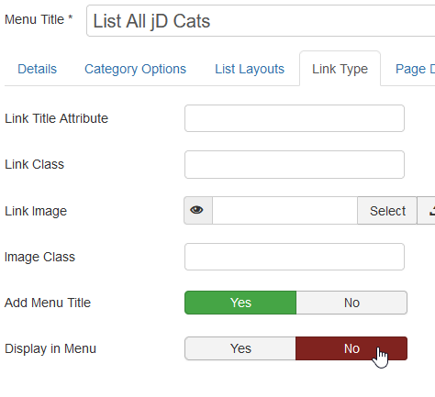Set Display in Menu to No
The image size is (435, 397).
pyautogui.click(x=351, y=348)
